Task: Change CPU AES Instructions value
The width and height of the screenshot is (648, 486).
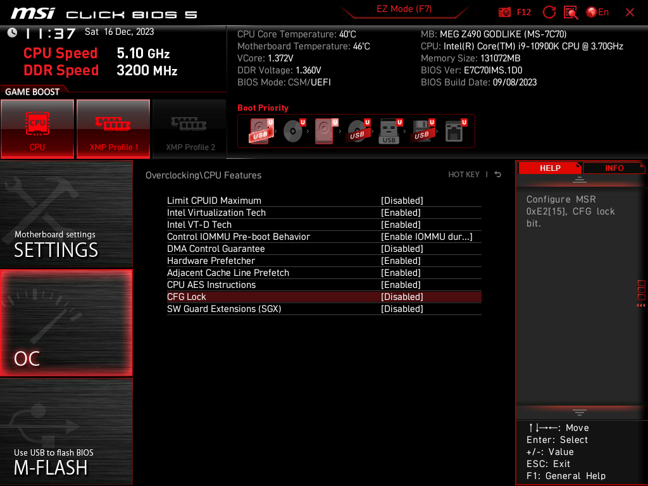Action: click(x=401, y=284)
